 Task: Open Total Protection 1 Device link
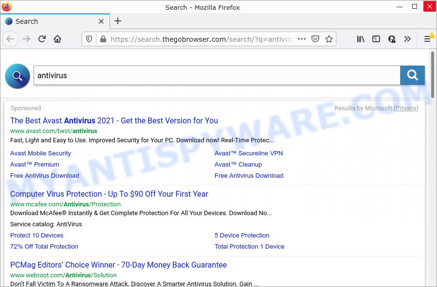point(250,246)
